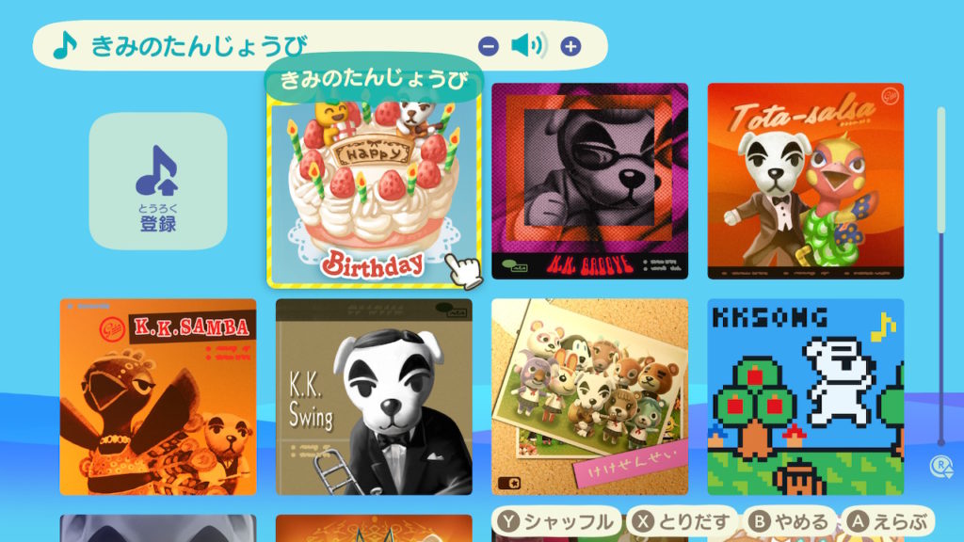
Task: Click the やめる cancel button
Action: pyautogui.click(x=790, y=521)
